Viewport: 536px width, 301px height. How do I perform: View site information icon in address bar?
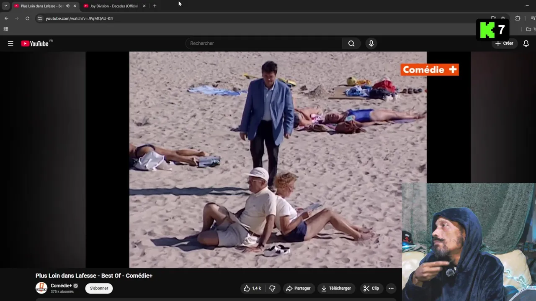point(40,18)
